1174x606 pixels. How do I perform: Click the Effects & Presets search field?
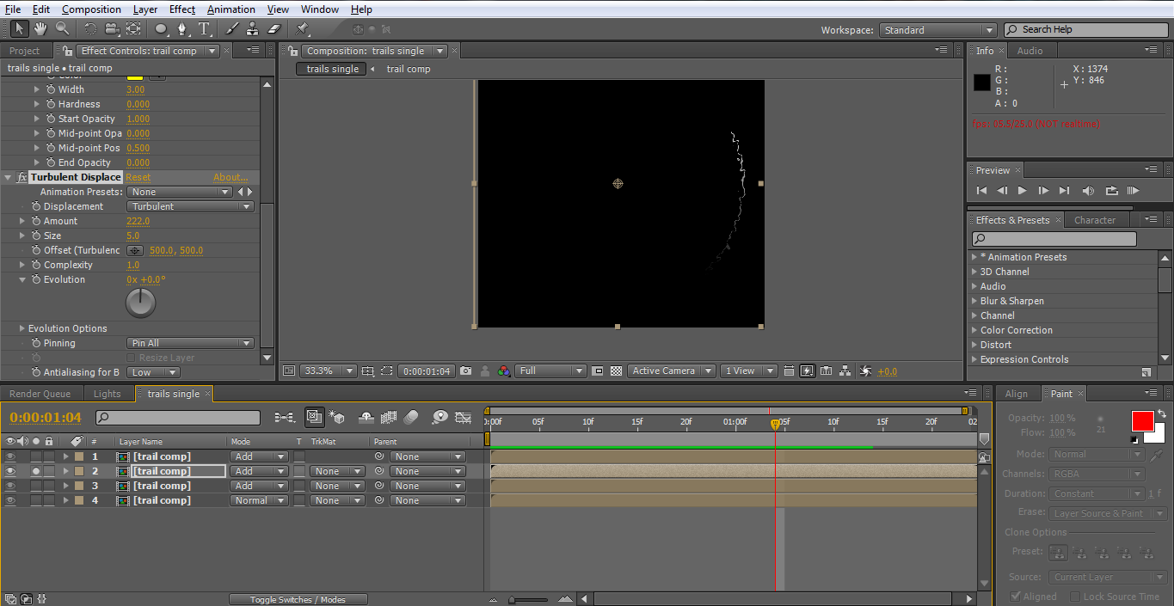pyautogui.click(x=1054, y=239)
